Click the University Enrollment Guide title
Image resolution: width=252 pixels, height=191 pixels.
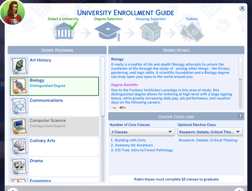click(125, 13)
